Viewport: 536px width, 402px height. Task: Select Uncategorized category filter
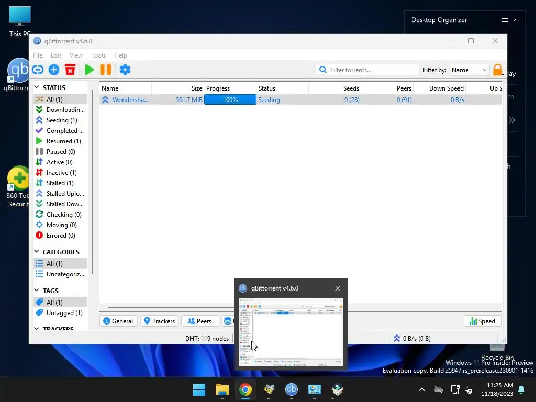point(61,274)
